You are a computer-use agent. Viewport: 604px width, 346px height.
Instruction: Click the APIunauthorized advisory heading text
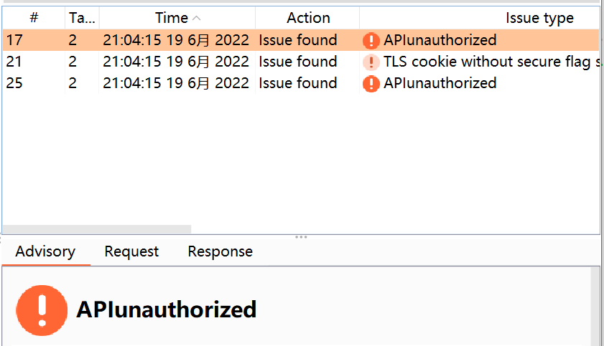[x=167, y=309]
